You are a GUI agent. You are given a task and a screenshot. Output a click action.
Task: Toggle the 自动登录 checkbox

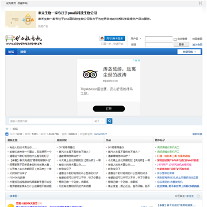tap(175, 39)
